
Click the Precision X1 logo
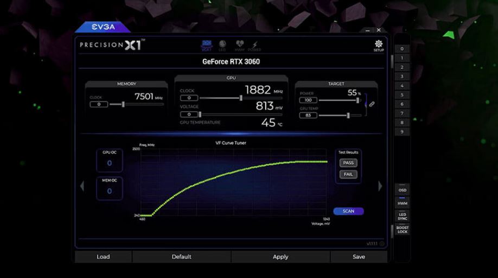point(112,45)
